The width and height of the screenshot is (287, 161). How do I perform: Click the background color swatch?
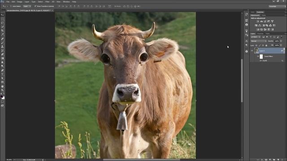pos(4,98)
